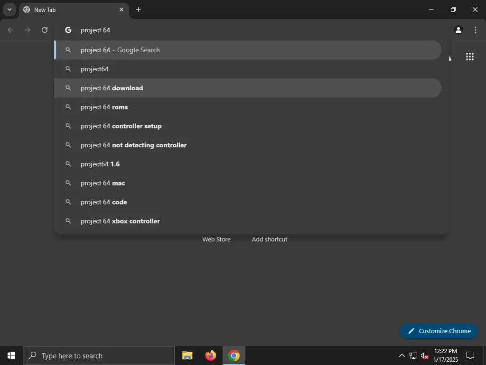
Task: Minimize the Chrome window
Action: (x=431, y=10)
